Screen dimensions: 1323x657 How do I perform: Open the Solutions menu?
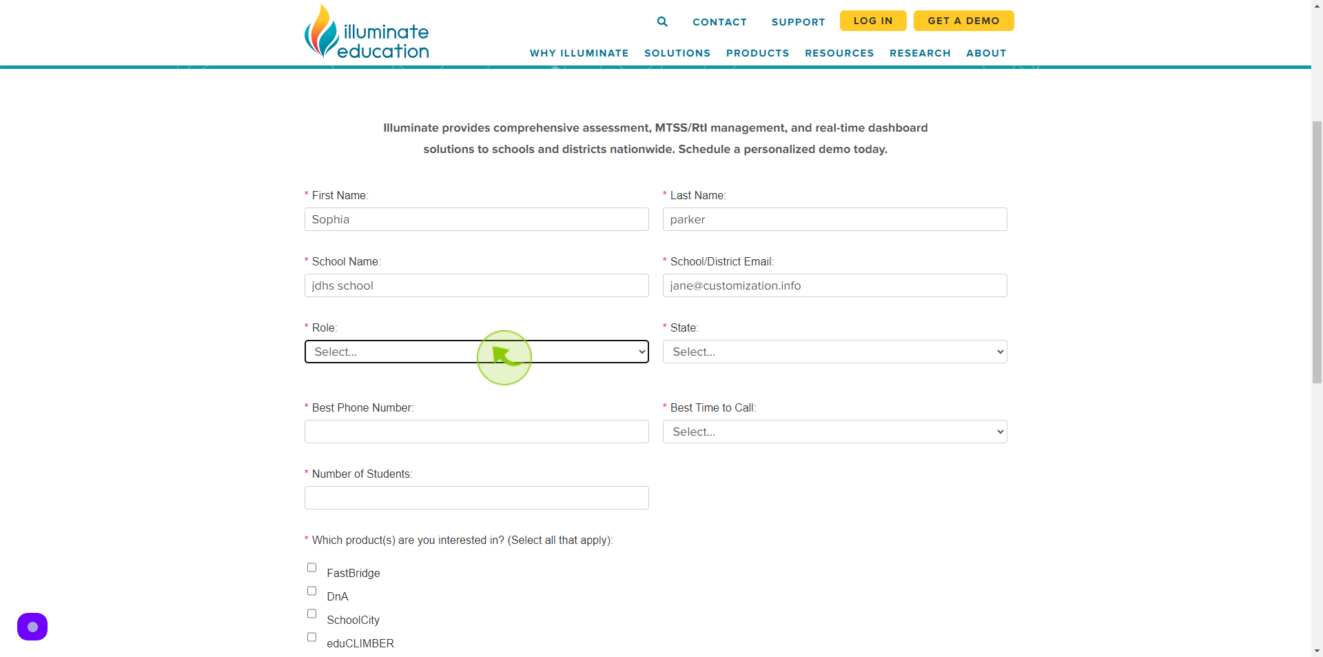(x=677, y=53)
